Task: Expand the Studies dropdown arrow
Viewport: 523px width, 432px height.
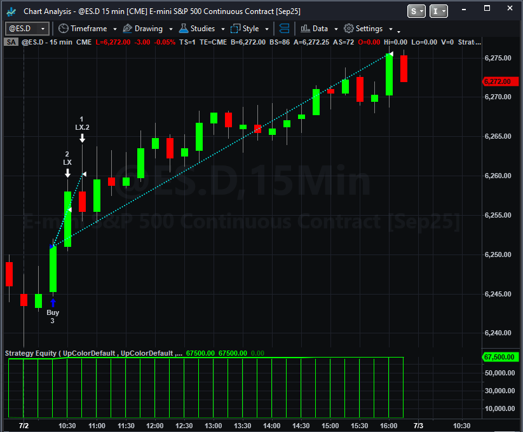Action: point(223,29)
